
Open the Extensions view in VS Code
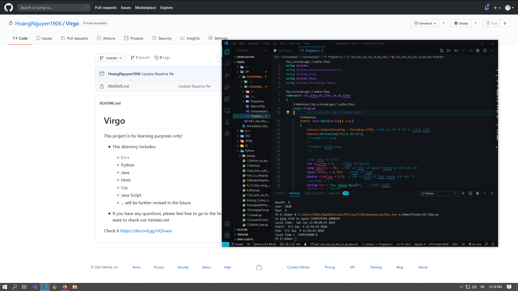click(x=227, y=99)
